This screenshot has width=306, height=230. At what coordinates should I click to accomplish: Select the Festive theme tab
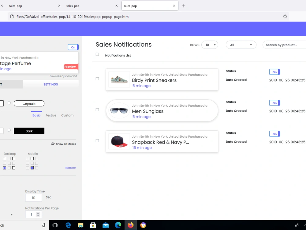51,115
